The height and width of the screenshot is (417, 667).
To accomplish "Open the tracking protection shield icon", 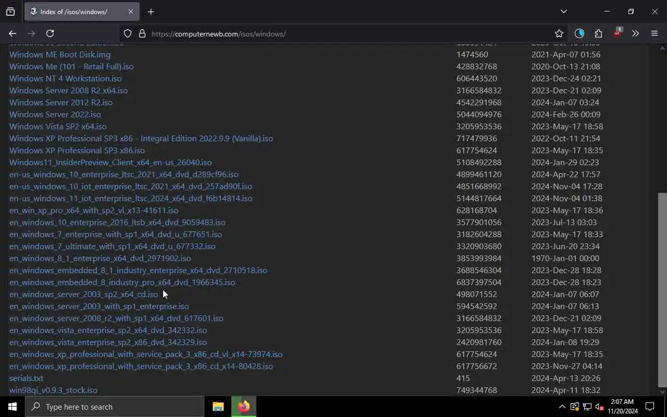I will point(128,33).
